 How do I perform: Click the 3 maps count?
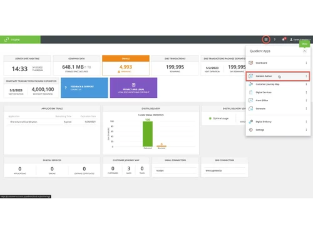[x=129, y=168]
